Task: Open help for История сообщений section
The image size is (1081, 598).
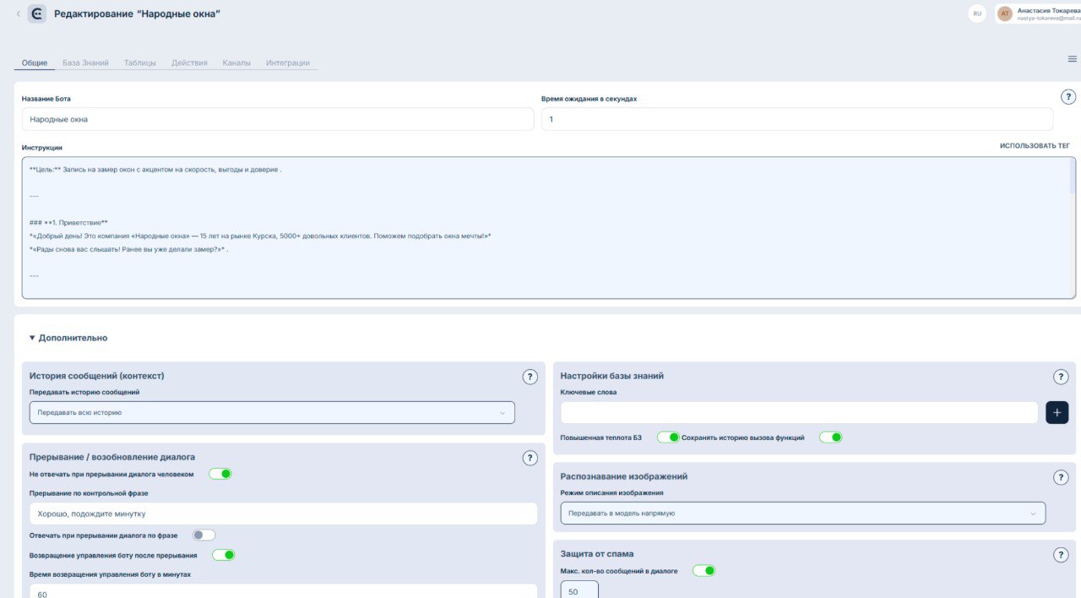Action: click(530, 377)
